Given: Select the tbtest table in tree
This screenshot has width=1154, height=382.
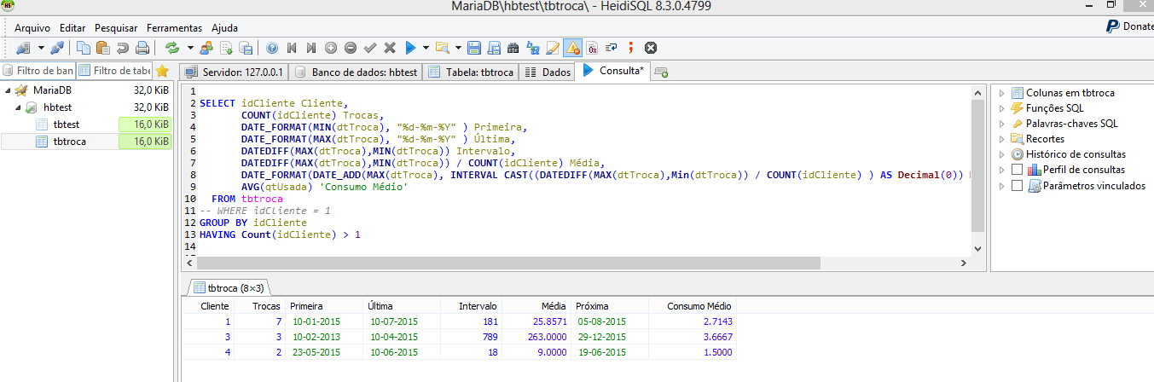Looking at the screenshot, I should click(x=67, y=124).
